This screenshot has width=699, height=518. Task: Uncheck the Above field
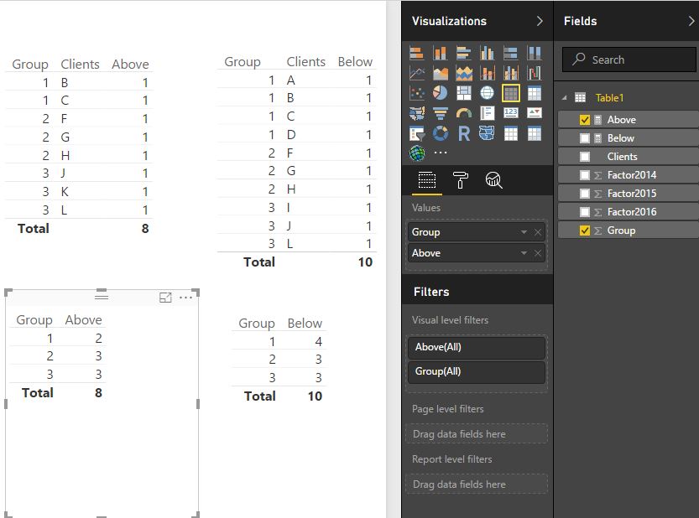point(584,120)
